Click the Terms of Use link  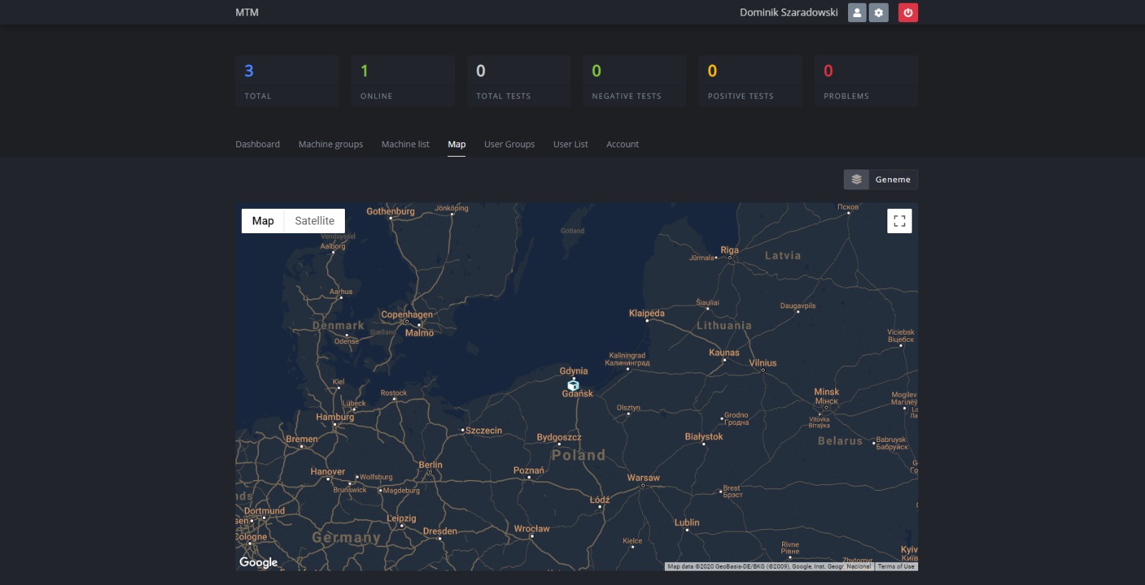(x=896, y=566)
